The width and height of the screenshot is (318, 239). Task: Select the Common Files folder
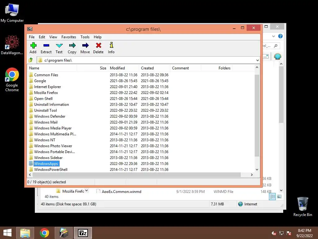point(46,75)
